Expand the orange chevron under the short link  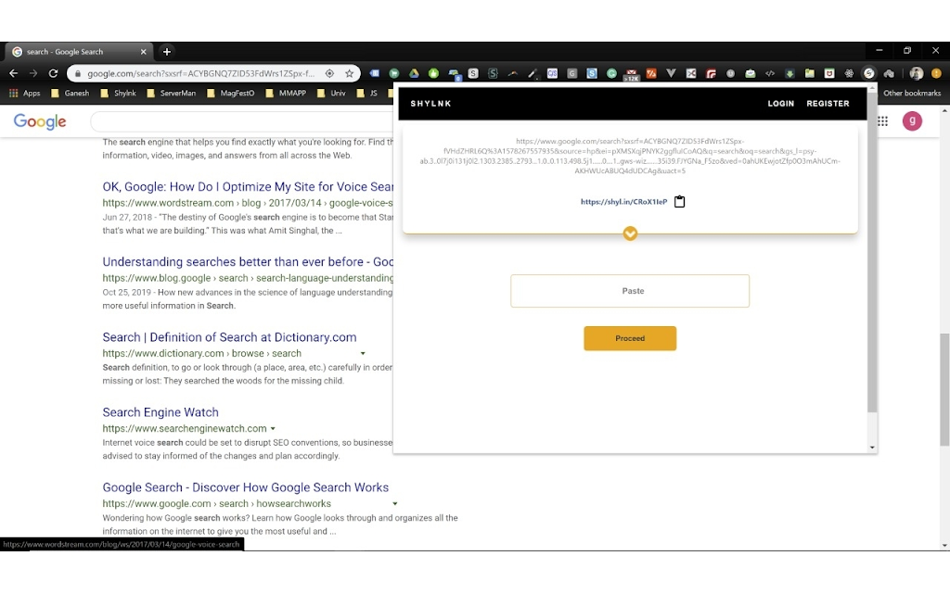[630, 233]
